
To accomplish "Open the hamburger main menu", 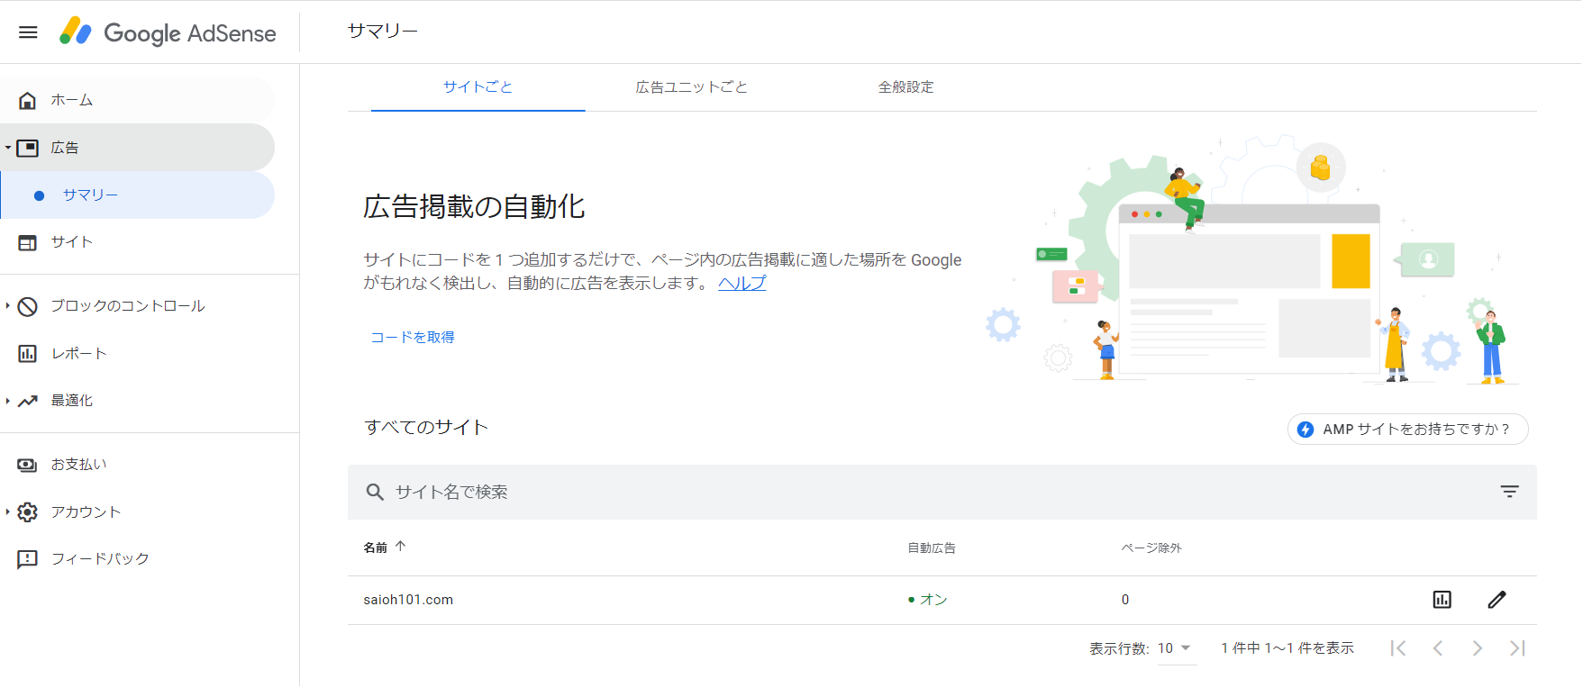I will point(28,32).
